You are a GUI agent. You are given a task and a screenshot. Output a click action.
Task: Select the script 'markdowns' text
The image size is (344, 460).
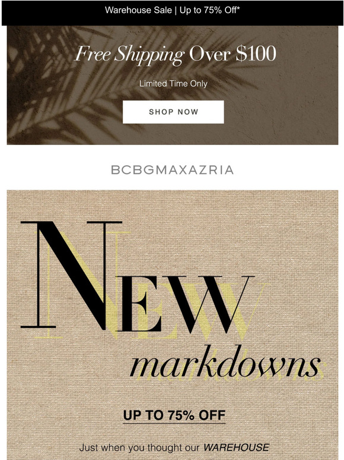coord(225,363)
